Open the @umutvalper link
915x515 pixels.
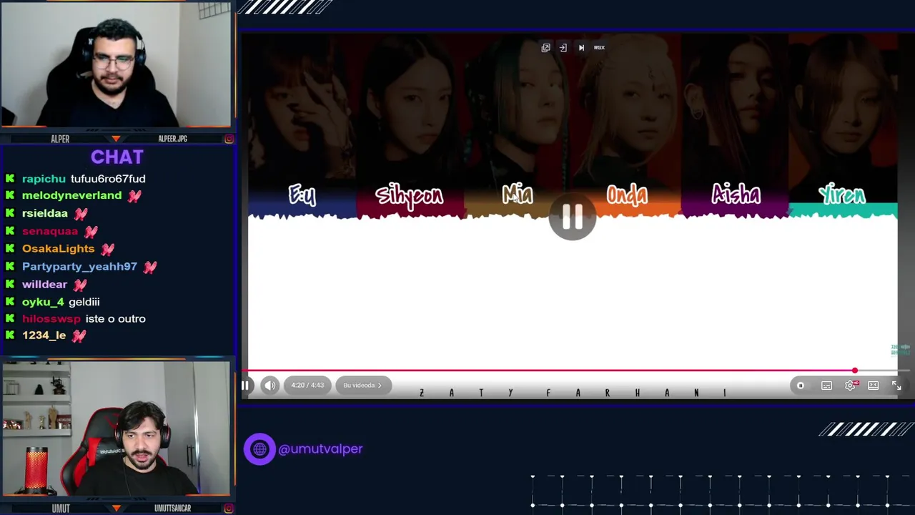(320, 449)
